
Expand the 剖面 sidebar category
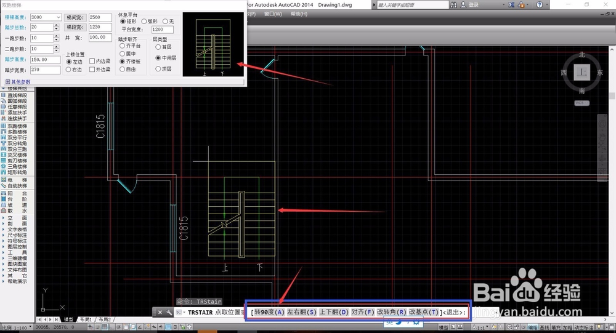tap(14, 223)
